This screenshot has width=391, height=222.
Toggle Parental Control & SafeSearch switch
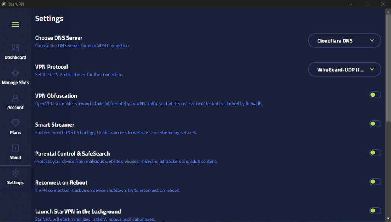(375, 153)
